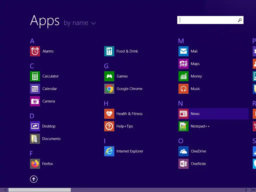Click the 'Health & Fitness' label
The height and width of the screenshot is (192, 256).
(x=129, y=114)
